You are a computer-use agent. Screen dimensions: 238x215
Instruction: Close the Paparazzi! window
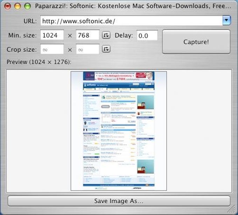tap(7, 6)
